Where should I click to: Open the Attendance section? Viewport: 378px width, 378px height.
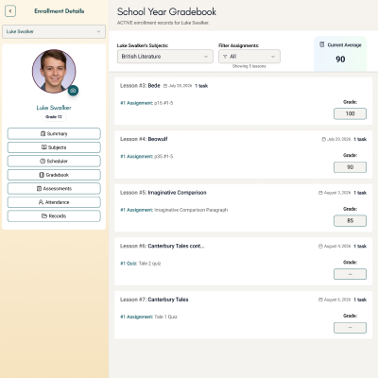click(x=54, y=202)
